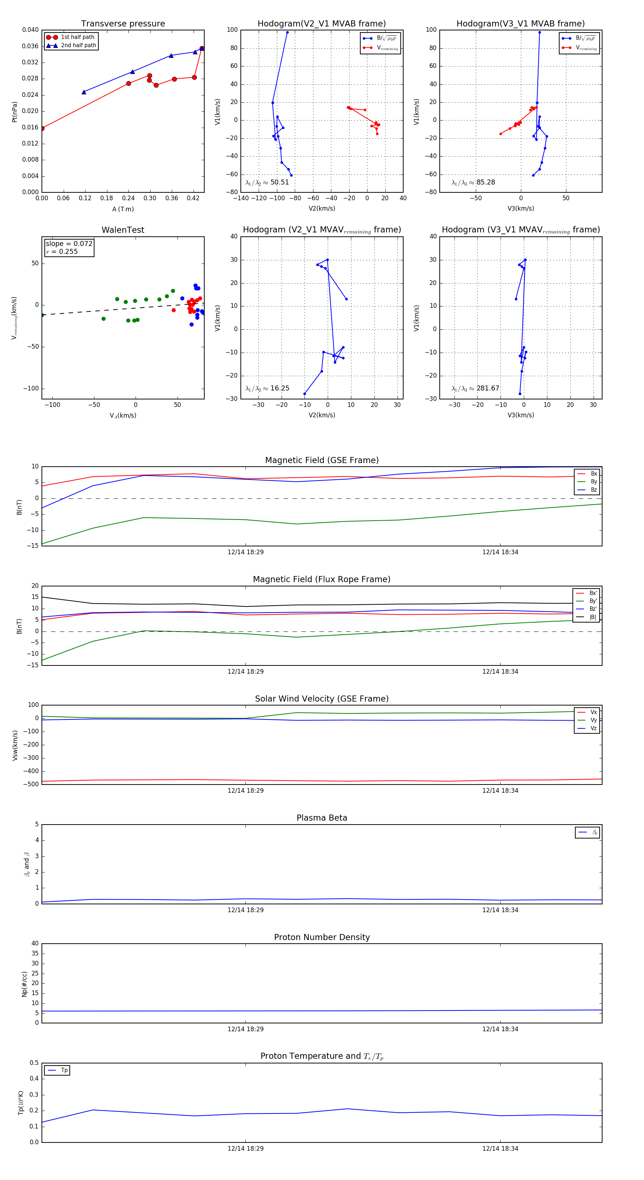Click the 'r = 0.255' value
The width and height of the screenshot is (644, 1180).
[x=62, y=251]
